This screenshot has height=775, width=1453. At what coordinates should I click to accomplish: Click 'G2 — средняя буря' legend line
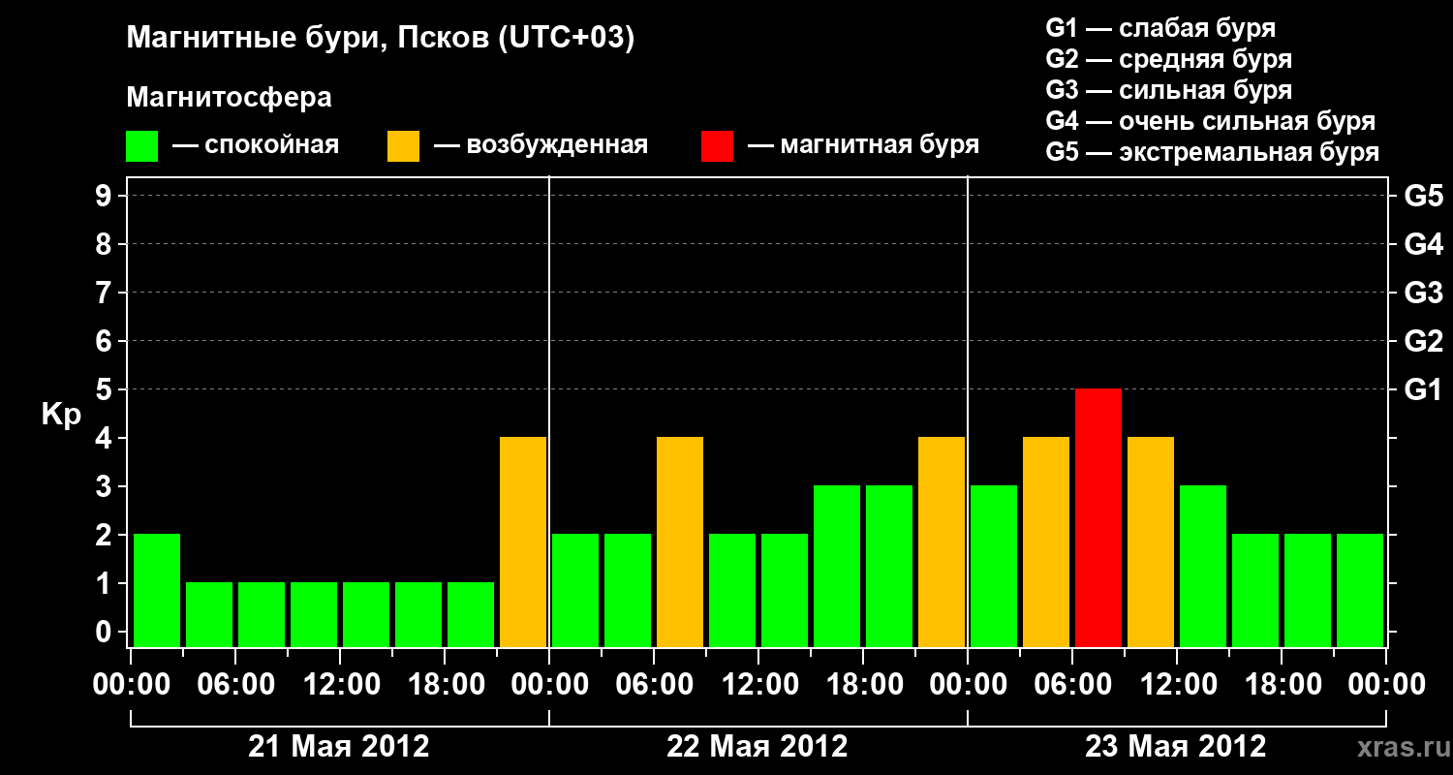(1169, 59)
